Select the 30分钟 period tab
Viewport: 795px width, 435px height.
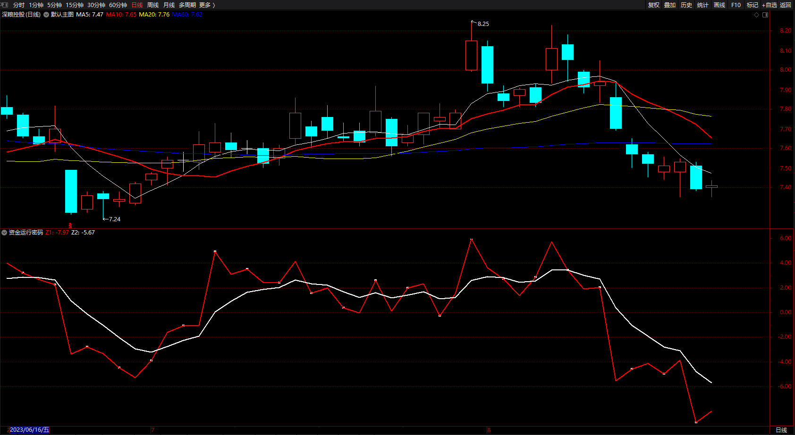[96, 5]
